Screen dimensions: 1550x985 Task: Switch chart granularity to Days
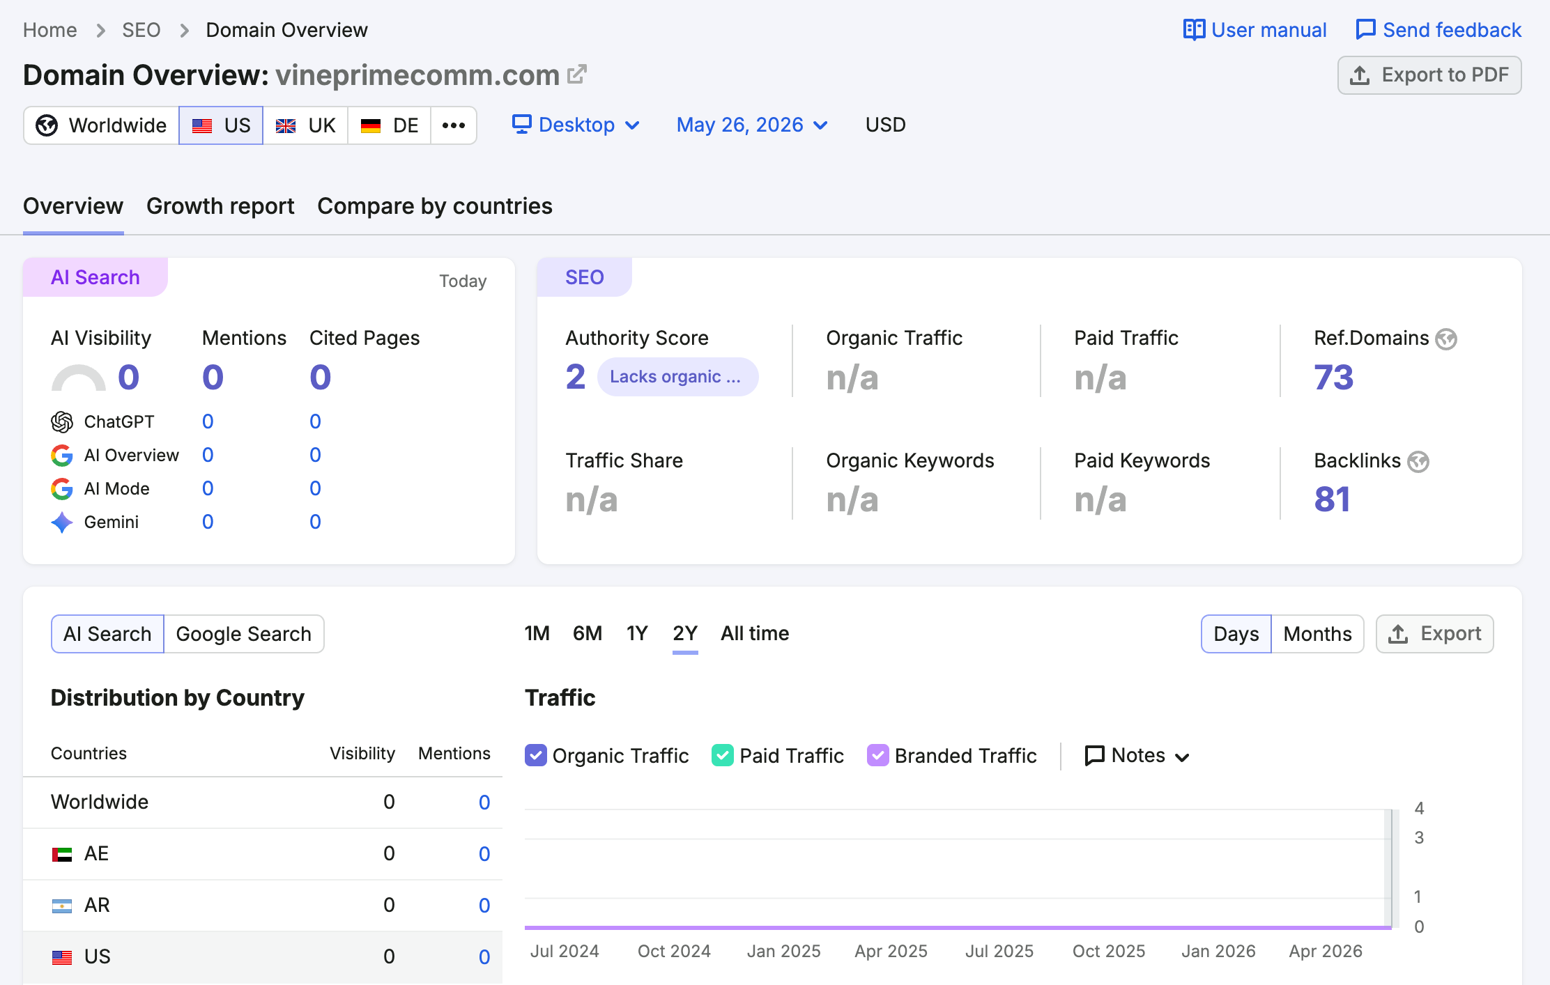click(1236, 634)
